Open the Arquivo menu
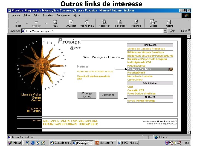Viewport: 197px width, 147px height. point(16,16)
